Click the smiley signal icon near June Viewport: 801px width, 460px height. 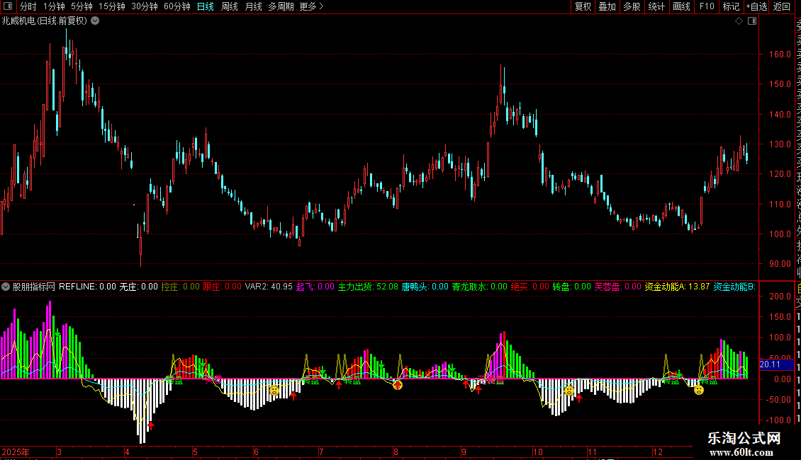[274, 391]
